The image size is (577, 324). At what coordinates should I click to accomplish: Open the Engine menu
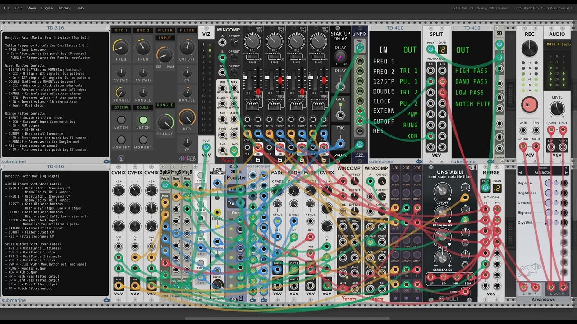47,8
